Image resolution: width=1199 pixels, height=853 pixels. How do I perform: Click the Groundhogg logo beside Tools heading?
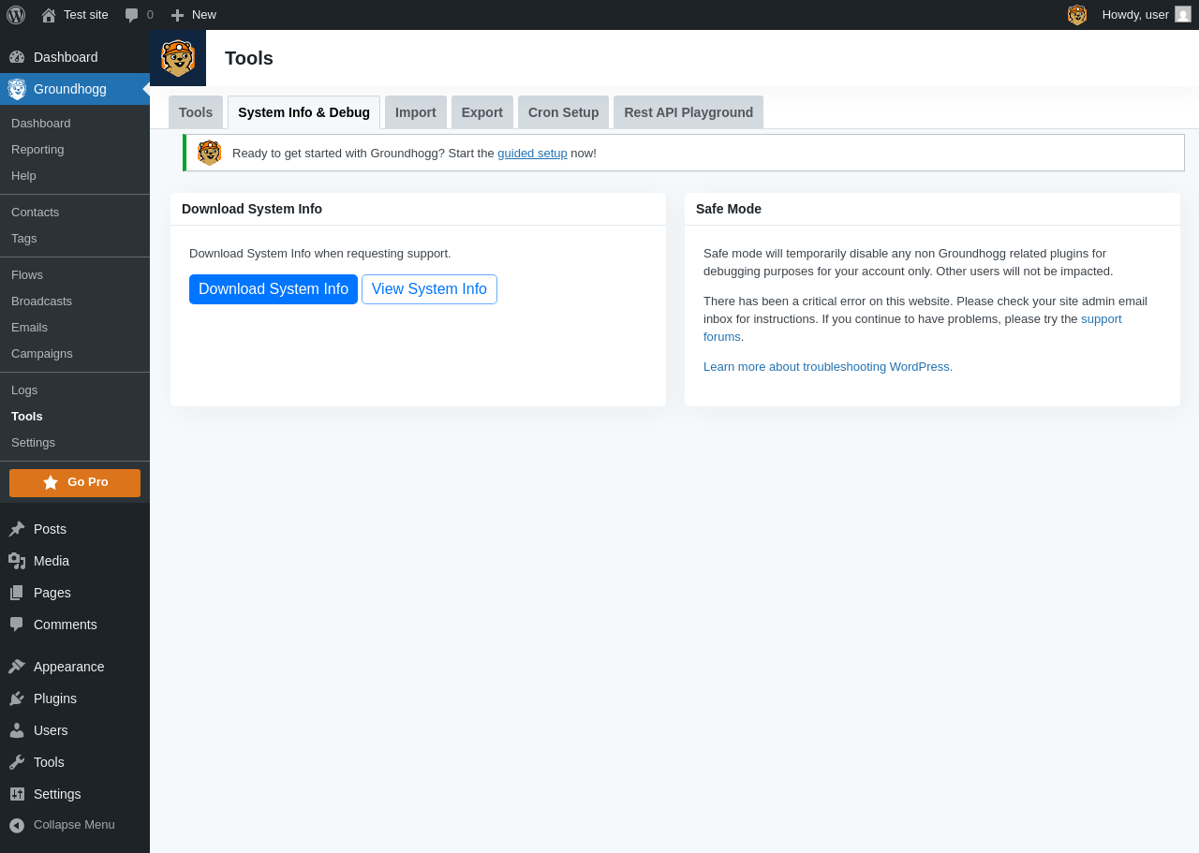click(178, 58)
